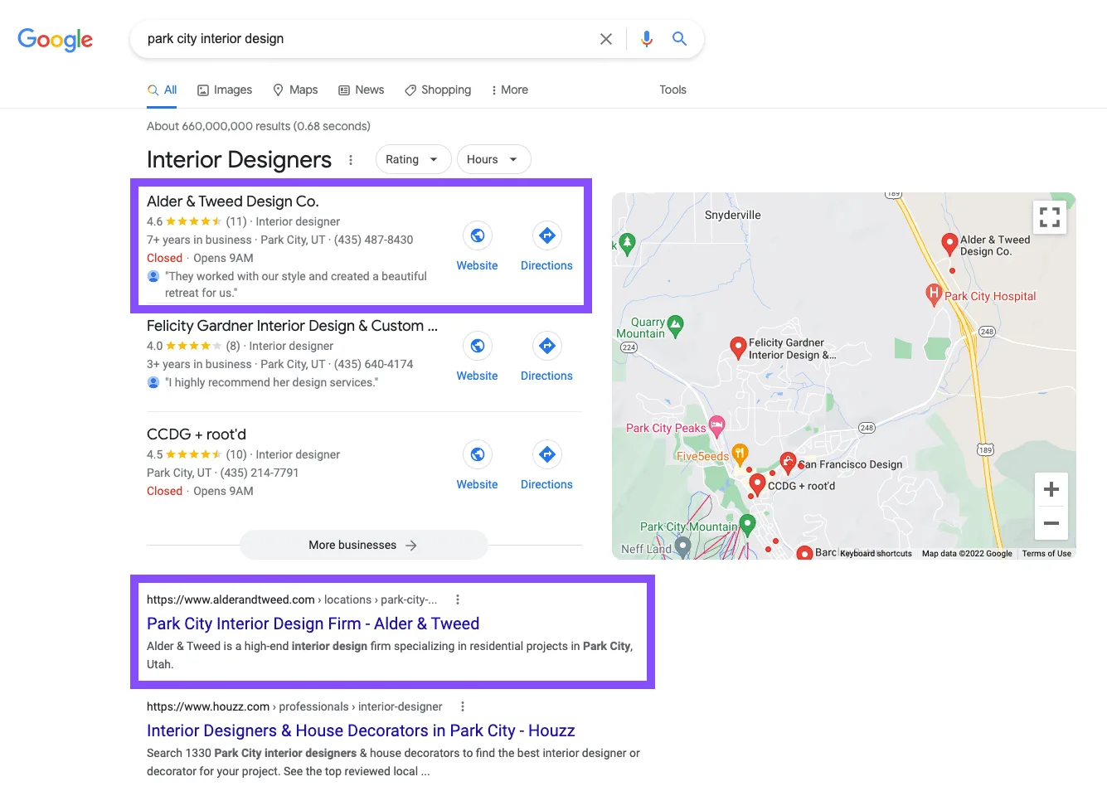Image resolution: width=1107 pixels, height=791 pixels.
Task: Click the Neff Land map marker
Action: (682, 546)
